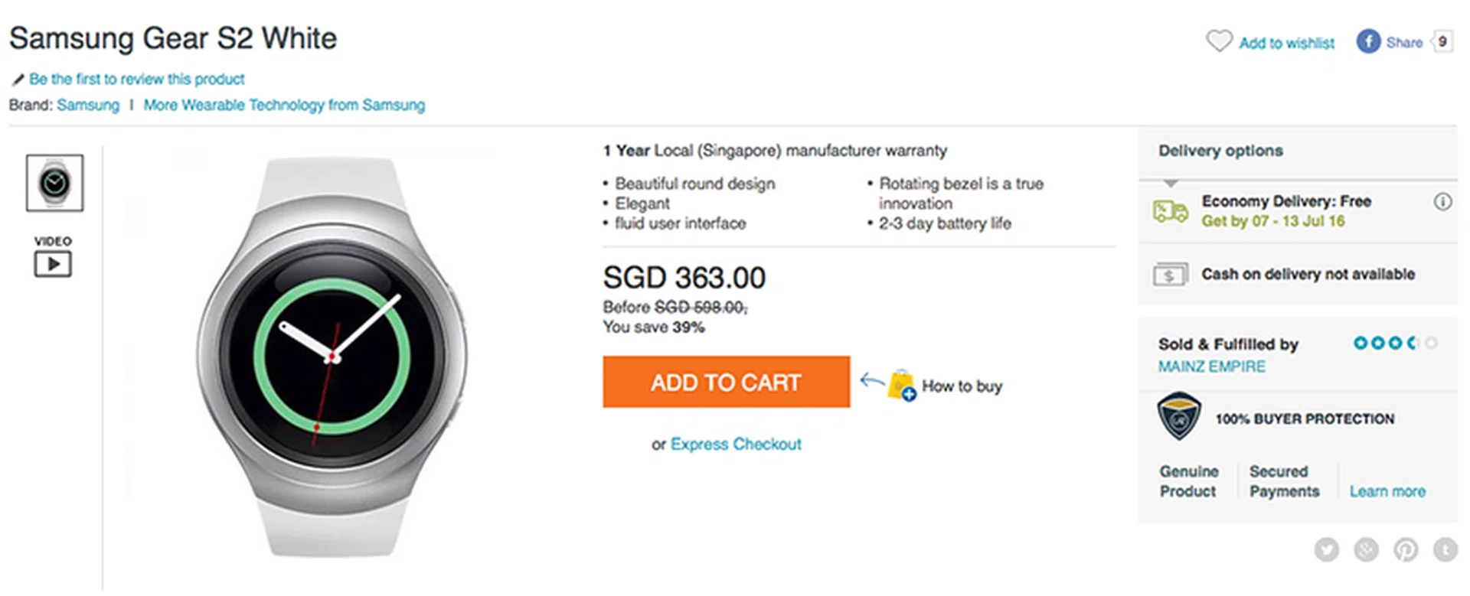Click the Facebook share icon
Screen dimensions: 1470x596
click(1368, 41)
